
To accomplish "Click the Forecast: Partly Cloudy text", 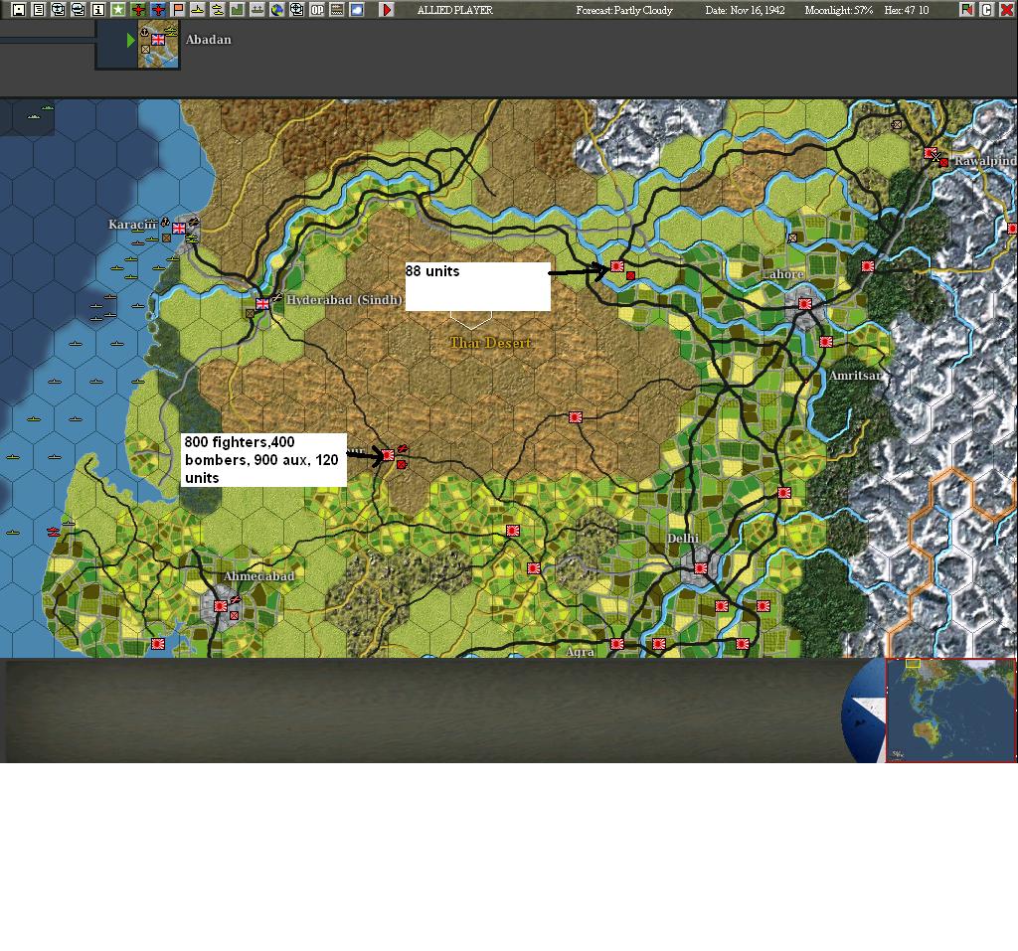I will (x=624, y=10).
